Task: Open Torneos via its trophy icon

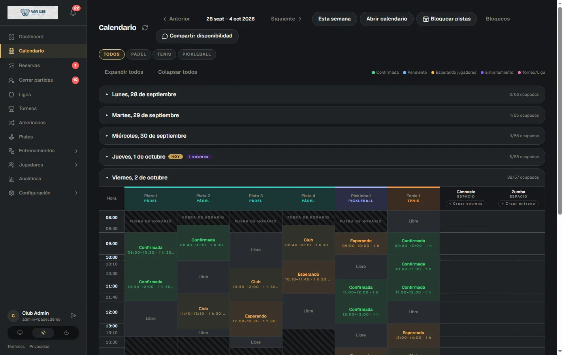Action: click(x=11, y=108)
